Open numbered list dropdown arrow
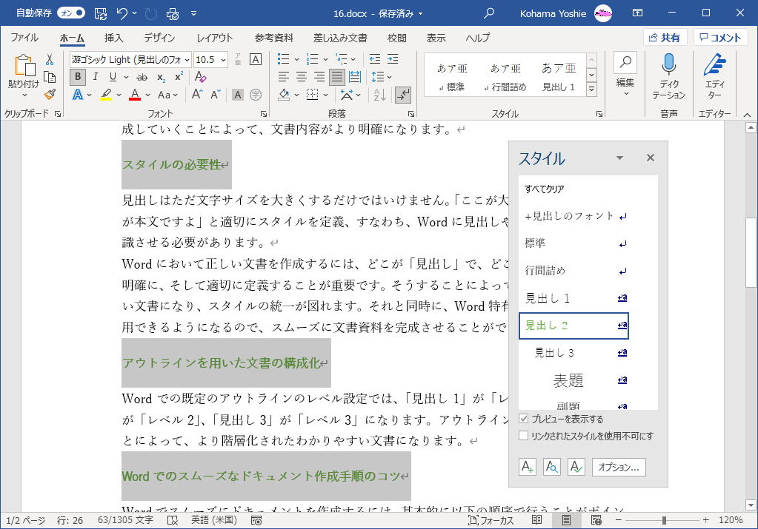 tap(325, 60)
